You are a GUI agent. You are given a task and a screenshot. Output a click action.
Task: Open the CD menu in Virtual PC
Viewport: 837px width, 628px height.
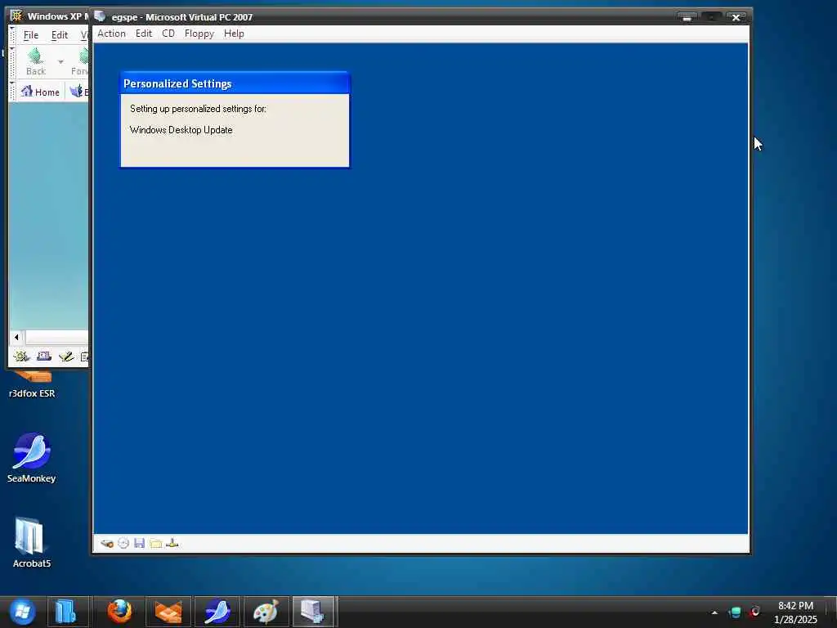coord(168,34)
